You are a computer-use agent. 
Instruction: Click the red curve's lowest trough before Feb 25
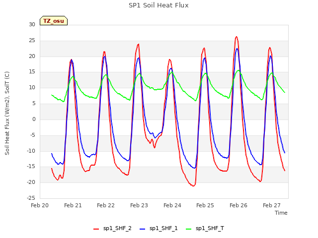click(x=193, y=186)
